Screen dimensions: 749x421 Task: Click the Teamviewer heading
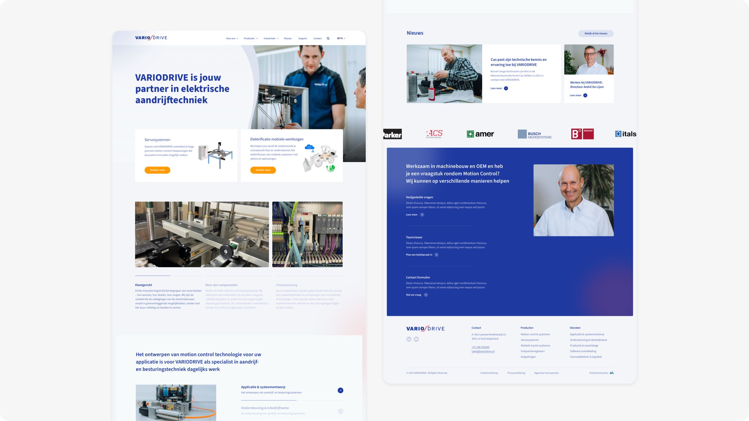pyautogui.click(x=414, y=237)
